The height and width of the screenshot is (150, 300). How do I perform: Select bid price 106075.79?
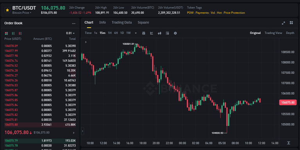(11, 141)
